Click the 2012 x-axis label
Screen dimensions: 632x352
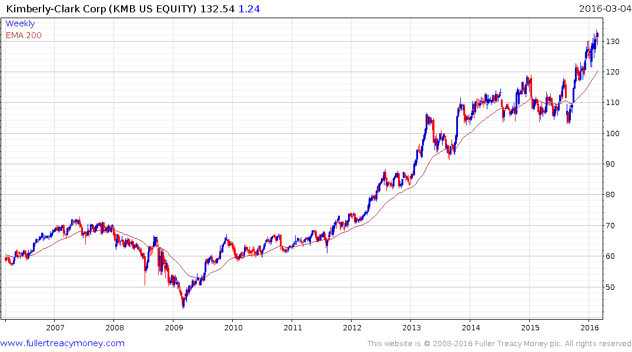[352, 327]
